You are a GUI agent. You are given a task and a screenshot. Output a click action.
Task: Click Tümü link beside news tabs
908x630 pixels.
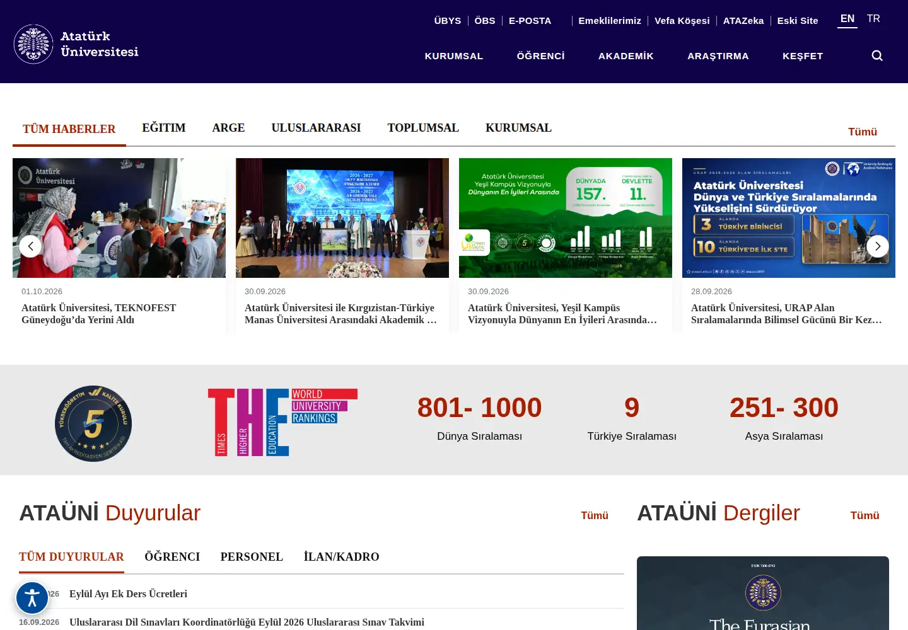click(x=863, y=132)
